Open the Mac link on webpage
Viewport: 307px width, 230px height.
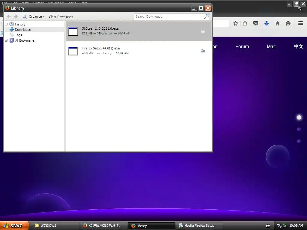click(271, 46)
